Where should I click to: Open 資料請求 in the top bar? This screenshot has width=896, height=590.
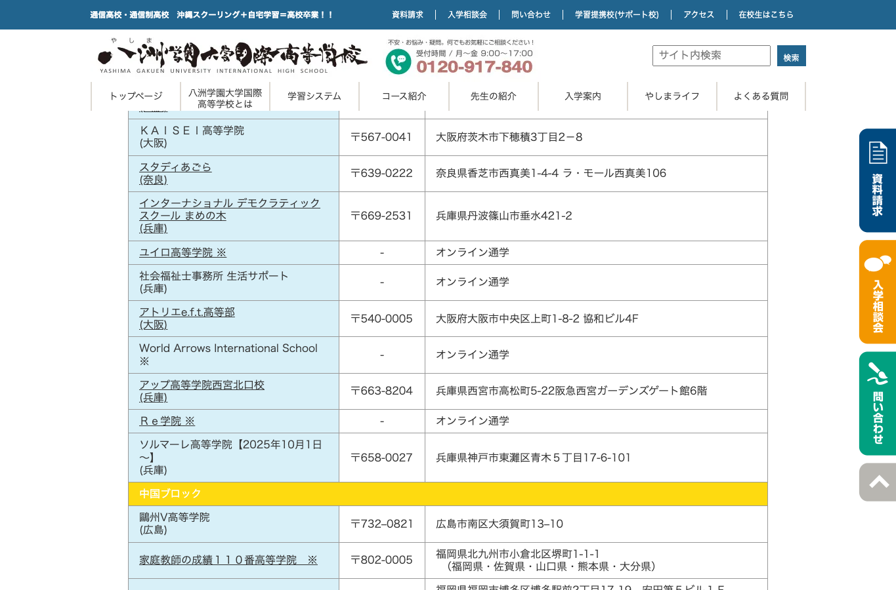[407, 14]
